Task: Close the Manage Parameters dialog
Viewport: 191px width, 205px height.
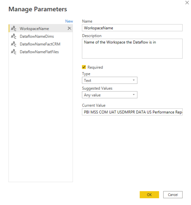Action: [x=187, y=3]
